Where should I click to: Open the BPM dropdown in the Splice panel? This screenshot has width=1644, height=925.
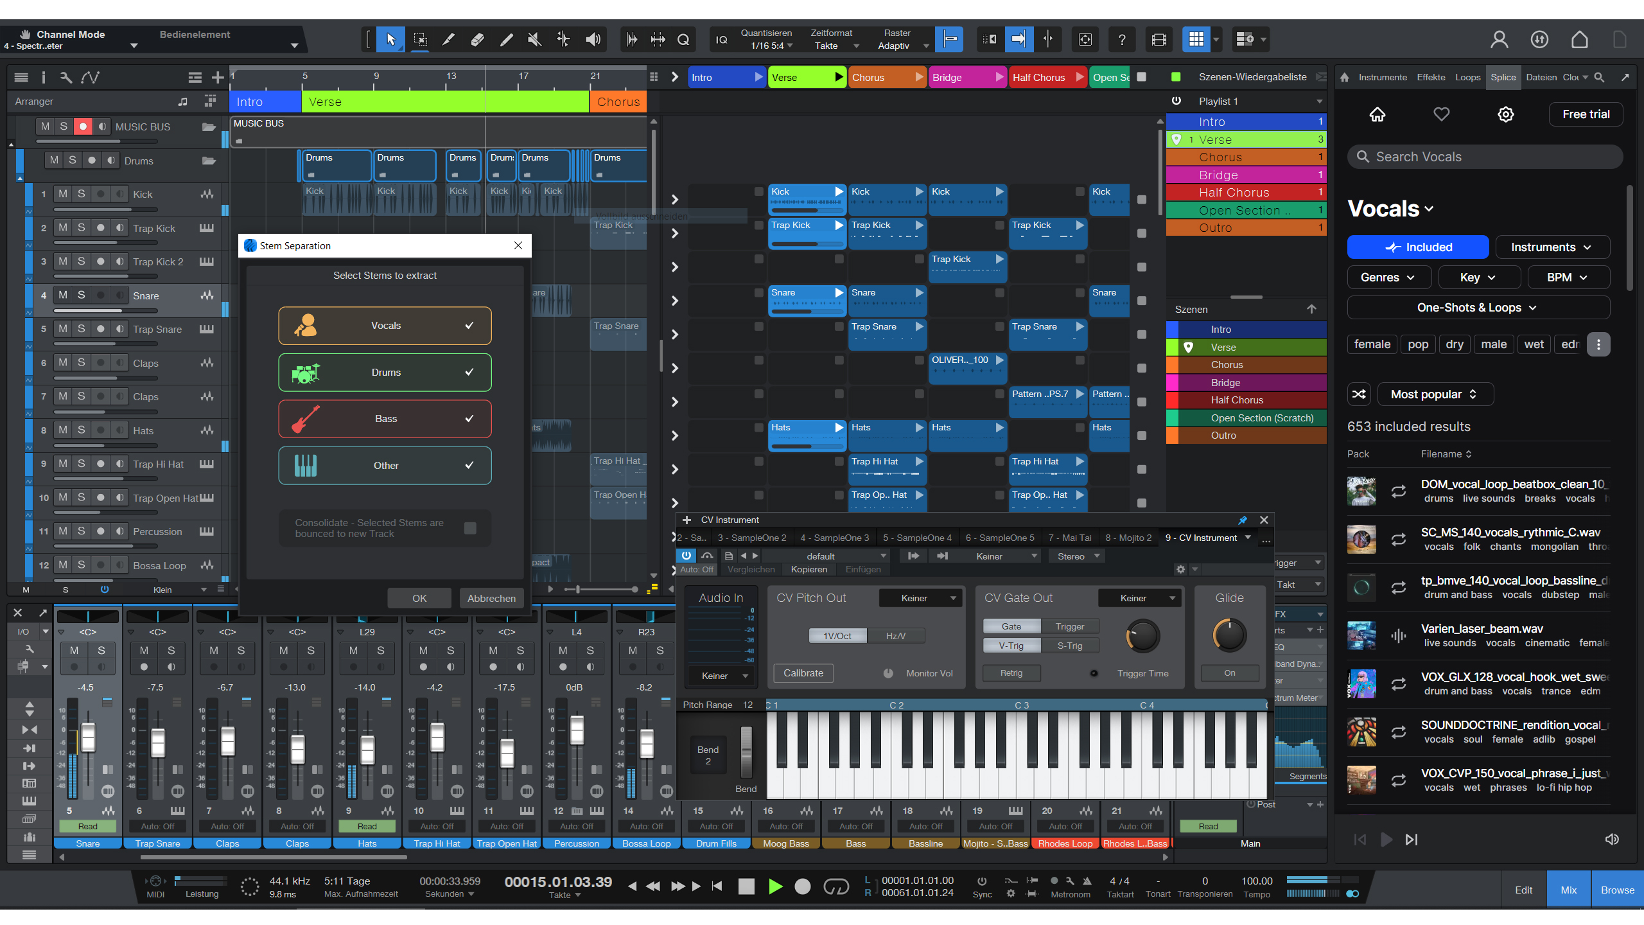[1568, 277]
